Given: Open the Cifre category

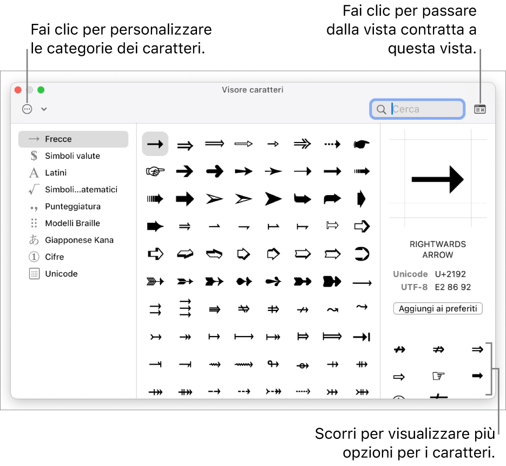Looking at the screenshot, I should pos(73,257).
